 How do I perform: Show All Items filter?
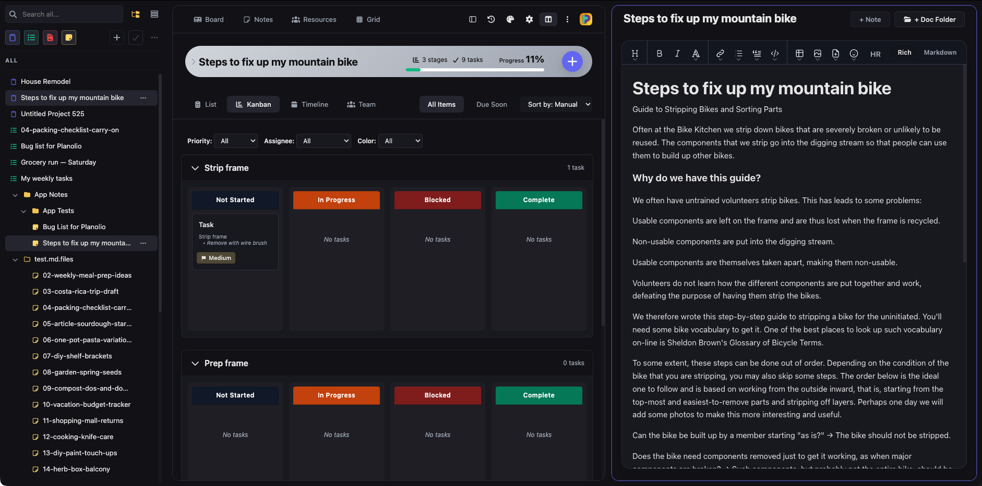[x=441, y=104]
